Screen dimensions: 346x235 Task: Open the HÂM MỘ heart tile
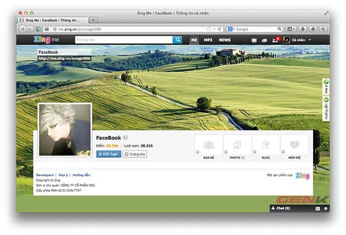pos(294,146)
